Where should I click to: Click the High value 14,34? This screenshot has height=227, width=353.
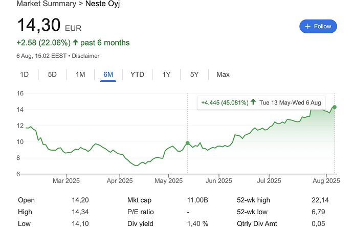click(x=80, y=212)
